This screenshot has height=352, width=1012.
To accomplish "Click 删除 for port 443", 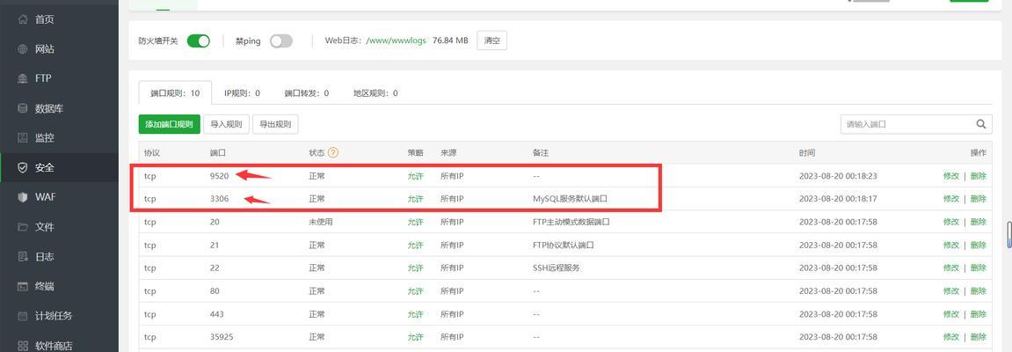I will coord(978,314).
